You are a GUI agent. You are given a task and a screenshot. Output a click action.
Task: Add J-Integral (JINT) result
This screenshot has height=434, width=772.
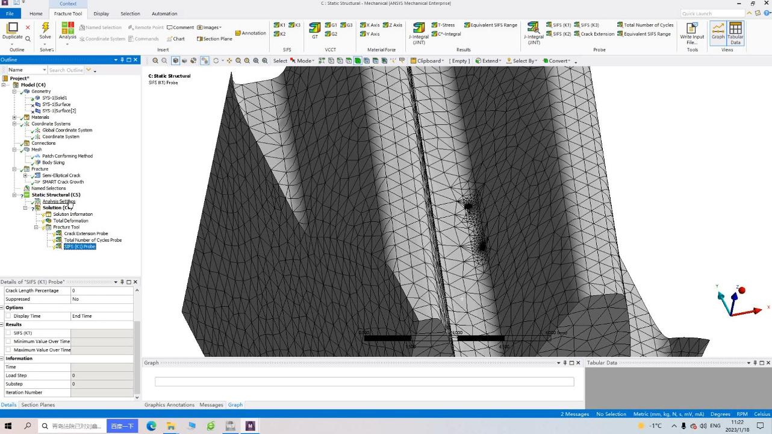point(419,34)
